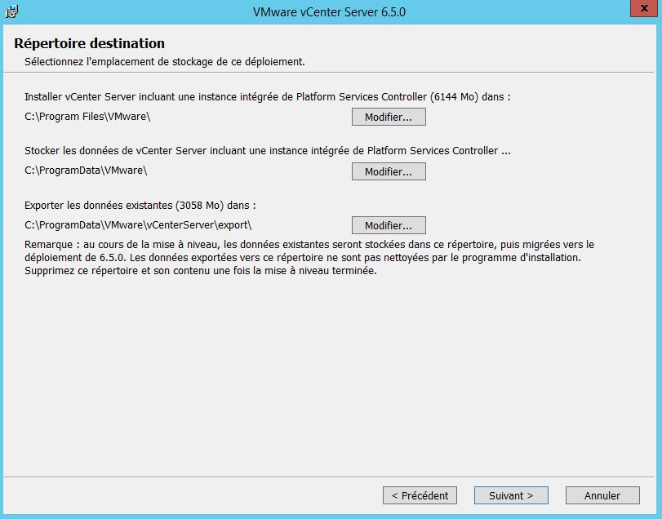Click the Remarque note paragraph
The height and width of the screenshot is (519, 662).
[309, 257]
